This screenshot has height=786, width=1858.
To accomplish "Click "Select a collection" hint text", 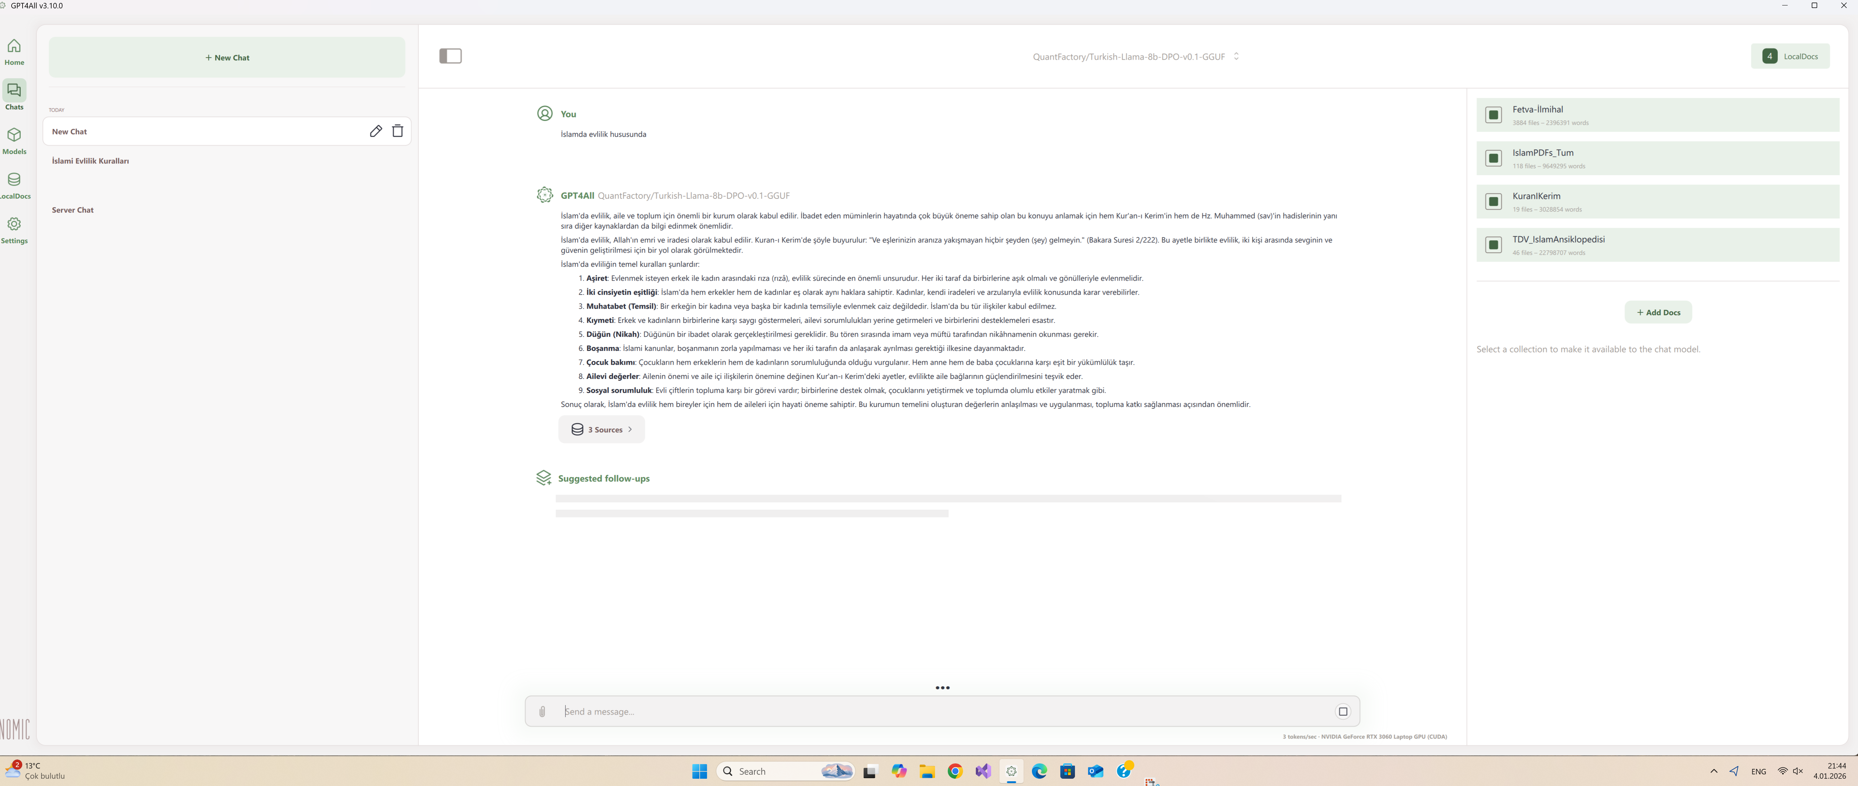I will [x=1588, y=349].
